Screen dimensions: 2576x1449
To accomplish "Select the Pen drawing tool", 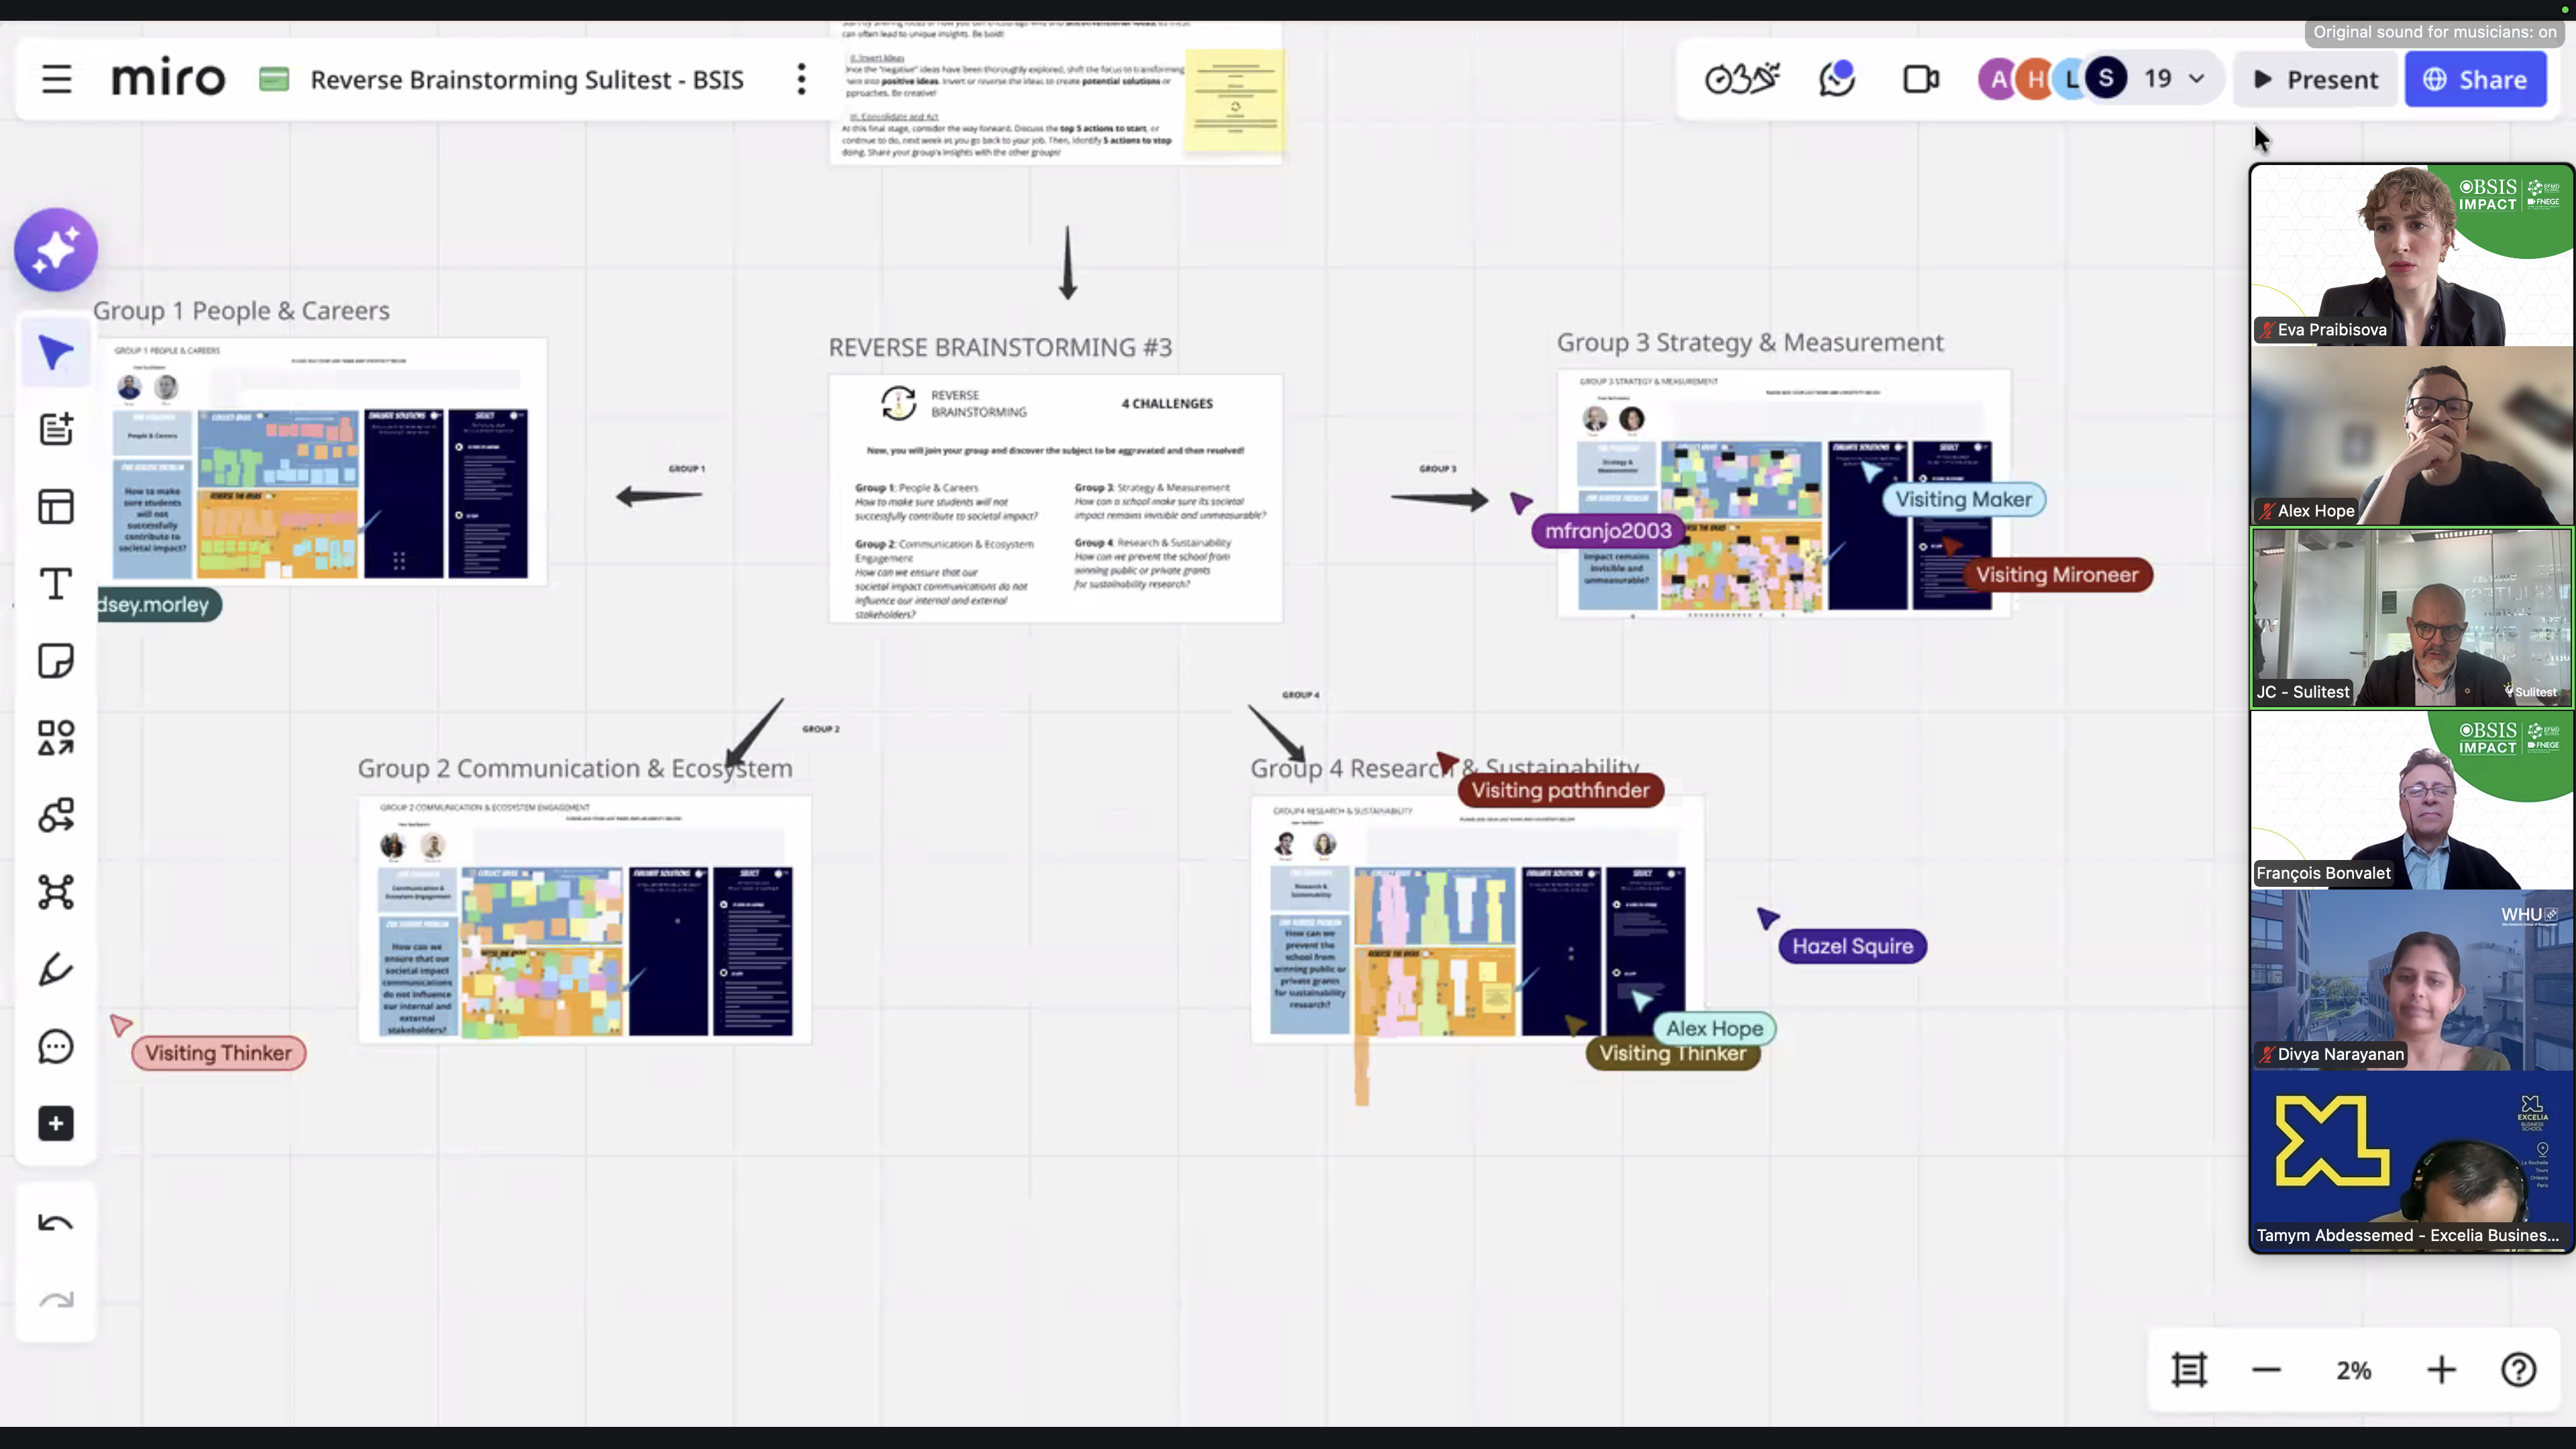I will tap(56, 969).
